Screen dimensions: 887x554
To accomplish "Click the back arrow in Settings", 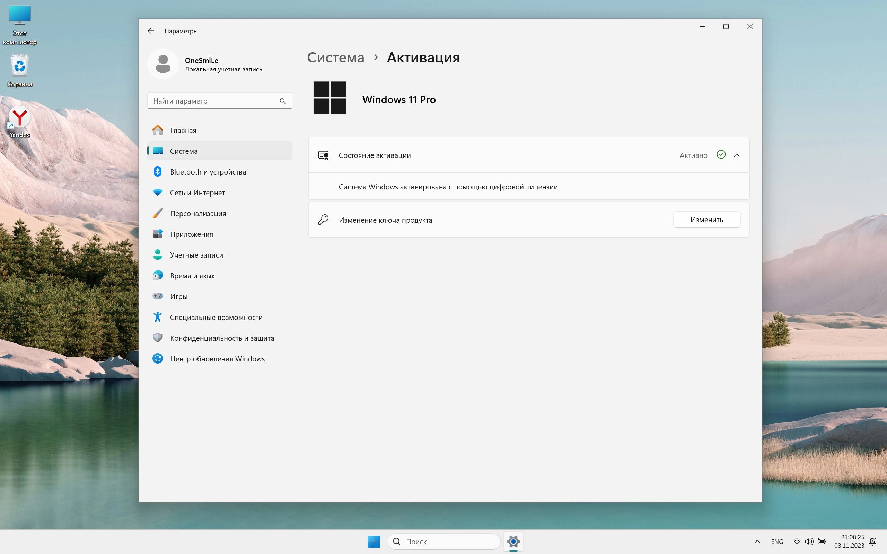I will [x=151, y=31].
